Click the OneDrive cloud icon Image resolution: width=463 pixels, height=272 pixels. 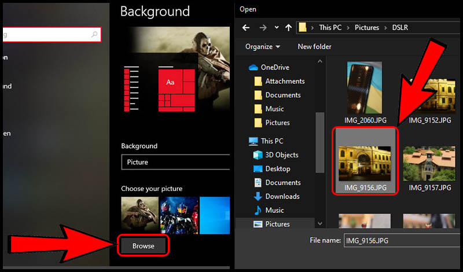click(253, 68)
